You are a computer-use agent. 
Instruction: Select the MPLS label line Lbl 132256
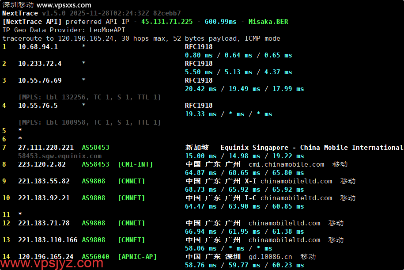tap(90, 97)
